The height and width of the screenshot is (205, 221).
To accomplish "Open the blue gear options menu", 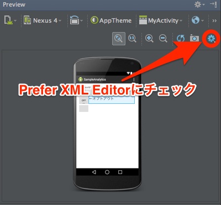I will coord(211,39).
